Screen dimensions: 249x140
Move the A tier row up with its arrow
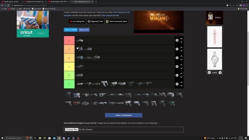pyautogui.click(x=181, y=47)
